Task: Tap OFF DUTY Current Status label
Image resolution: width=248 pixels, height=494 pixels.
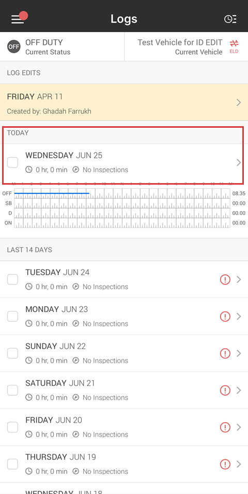Action: [x=48, y=47]
